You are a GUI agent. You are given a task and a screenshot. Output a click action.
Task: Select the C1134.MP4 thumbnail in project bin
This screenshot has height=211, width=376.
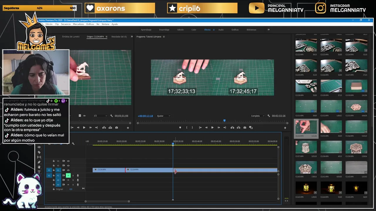click(306, 127)
